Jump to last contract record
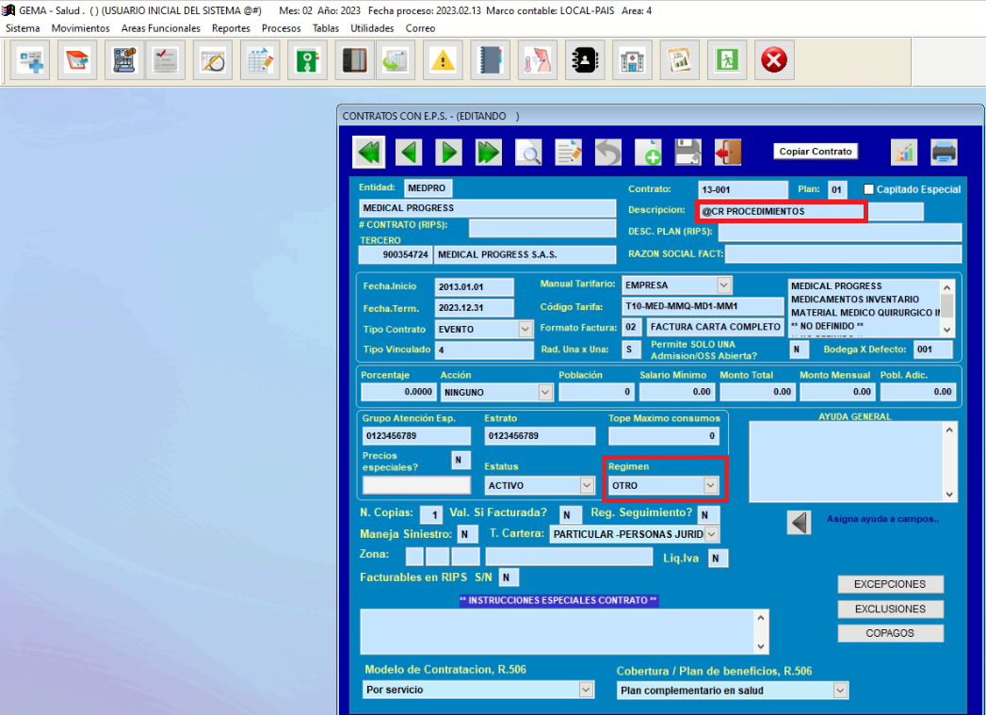Screen dimensions: 986x715 489,153
